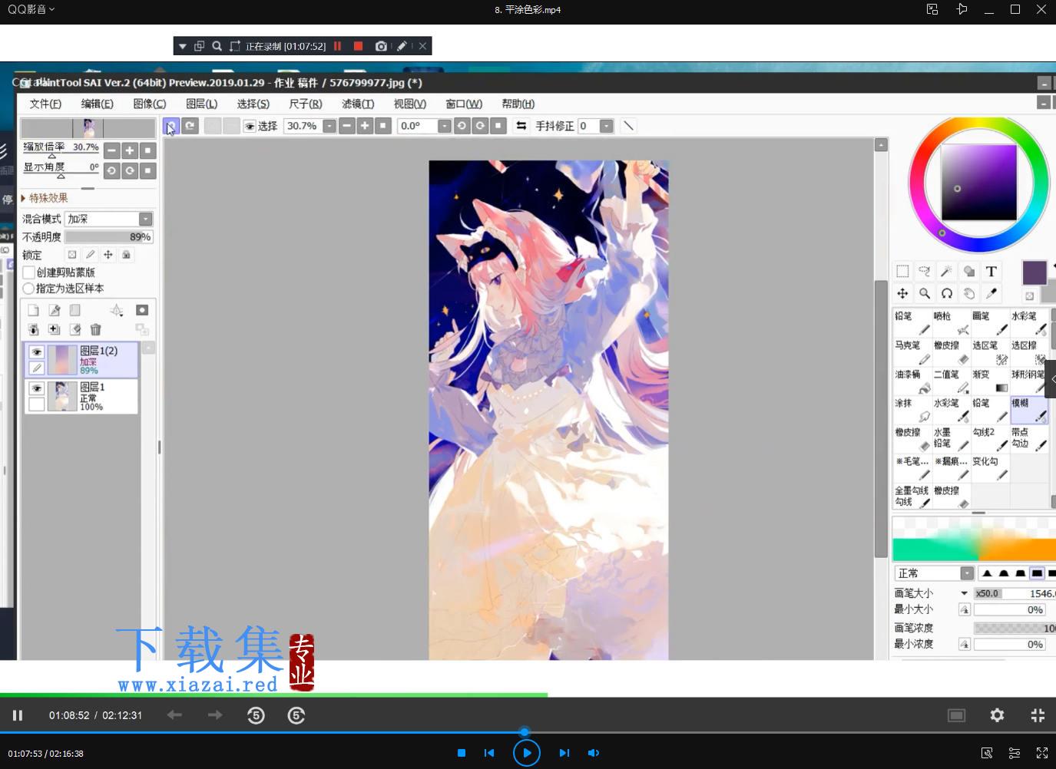1056x769 pixels.
Task: Hide the 图层1(2) layer
Action: click(36, 351)
